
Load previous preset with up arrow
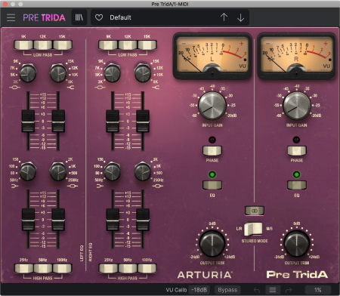click(x=224, y=17)
